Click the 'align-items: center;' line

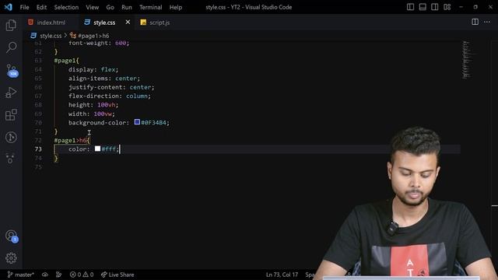pos(104,78)
